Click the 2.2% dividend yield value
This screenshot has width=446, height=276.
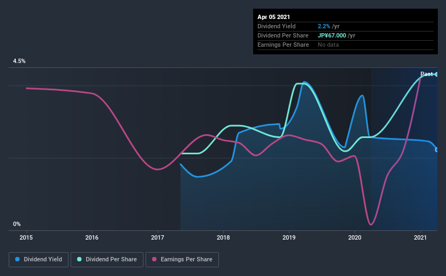(x=324, y=26)
